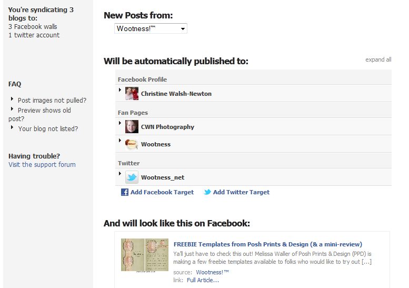
Task: Click Add Facebook Target link text
Action: 162,192
